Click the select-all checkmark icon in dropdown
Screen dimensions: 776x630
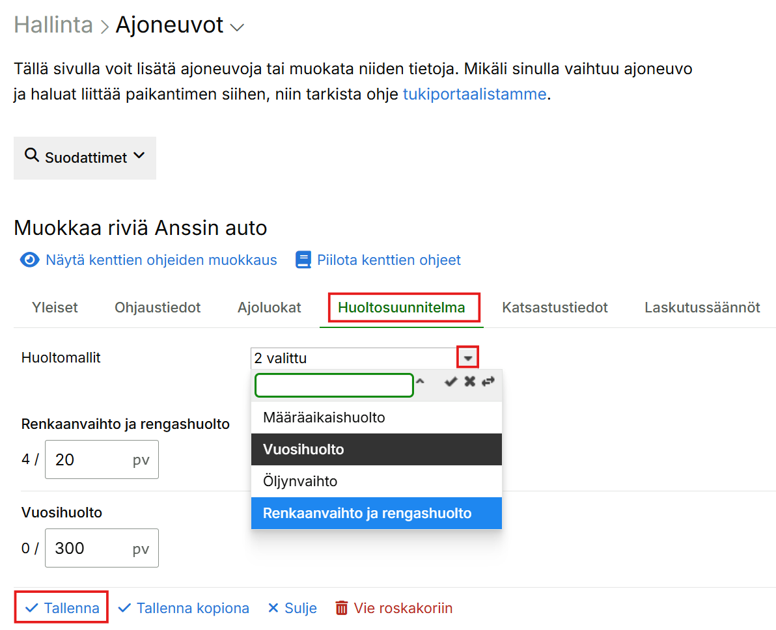click(450, 382)
